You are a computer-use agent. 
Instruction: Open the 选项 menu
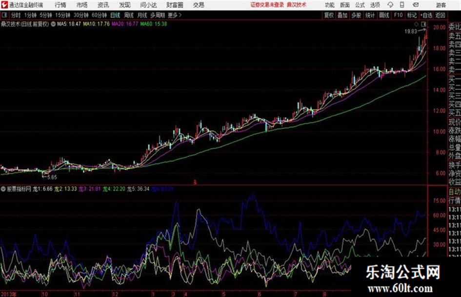(375, 5)
